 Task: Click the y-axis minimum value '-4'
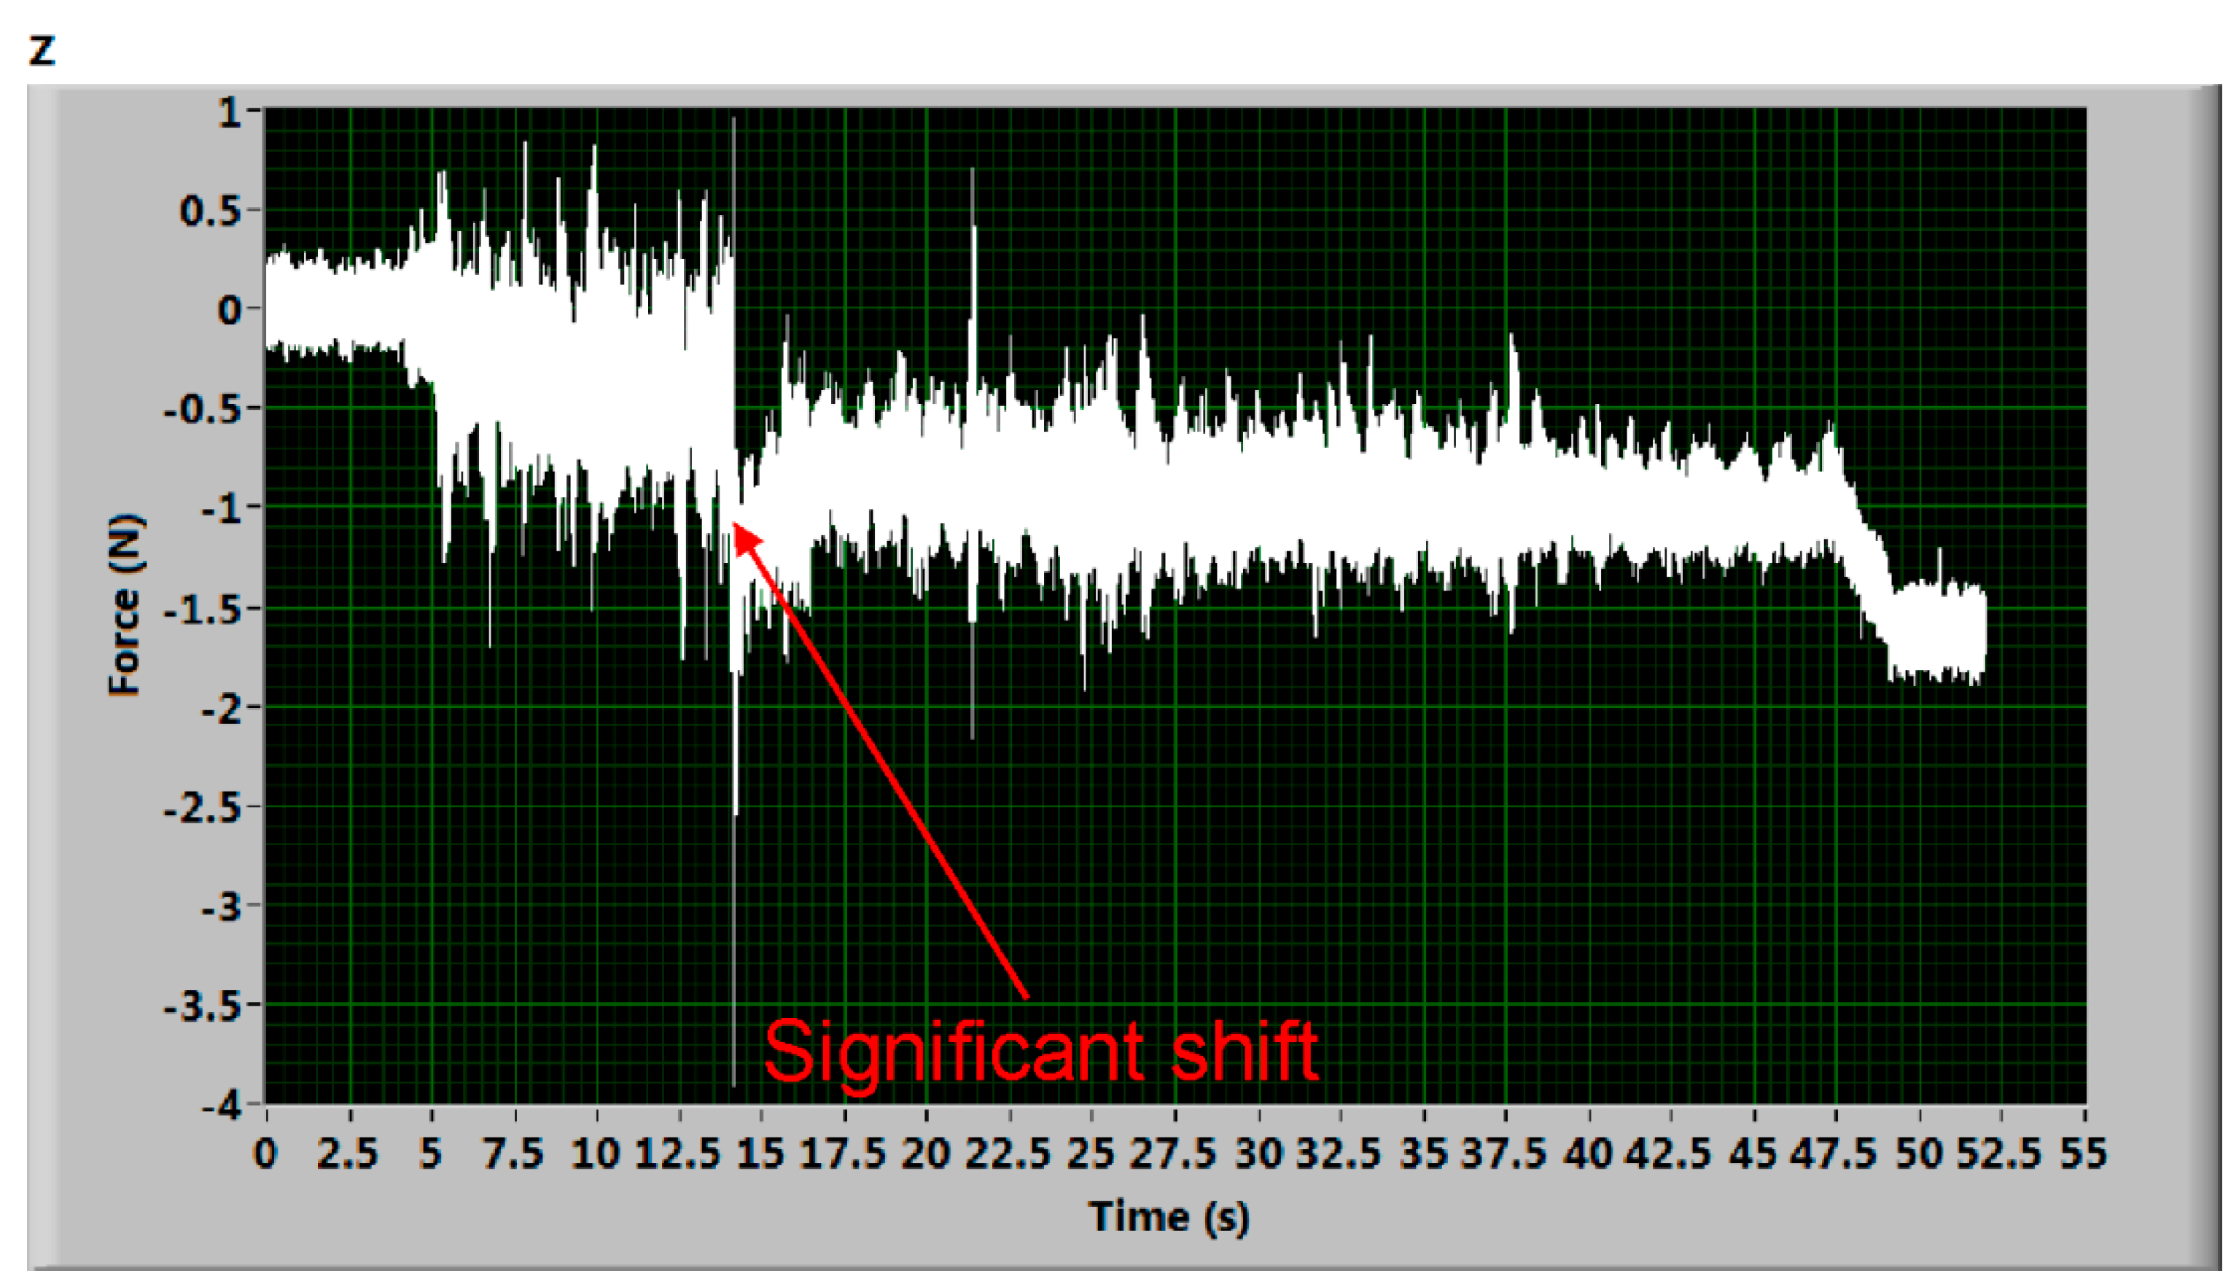[221, 1104]
